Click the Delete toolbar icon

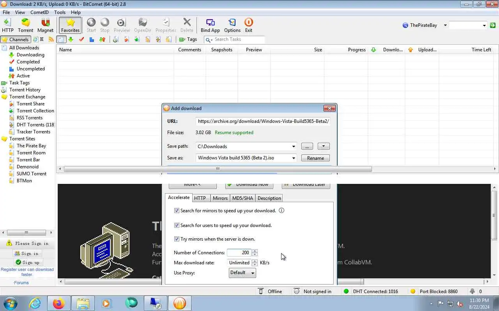pos(187,25)
